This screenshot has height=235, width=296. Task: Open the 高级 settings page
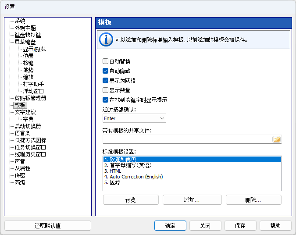20,182
